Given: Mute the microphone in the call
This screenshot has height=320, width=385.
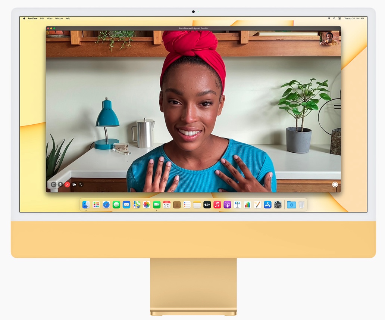Looking at the screenshot, I should pos(60,184).
